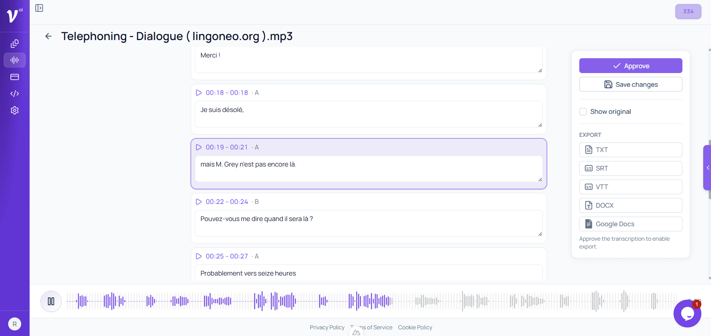Image resolution: width=711 pixels, height=336 pixels.
Task: Toggle the sidebar collapse icon
Action: click(39, 8)
